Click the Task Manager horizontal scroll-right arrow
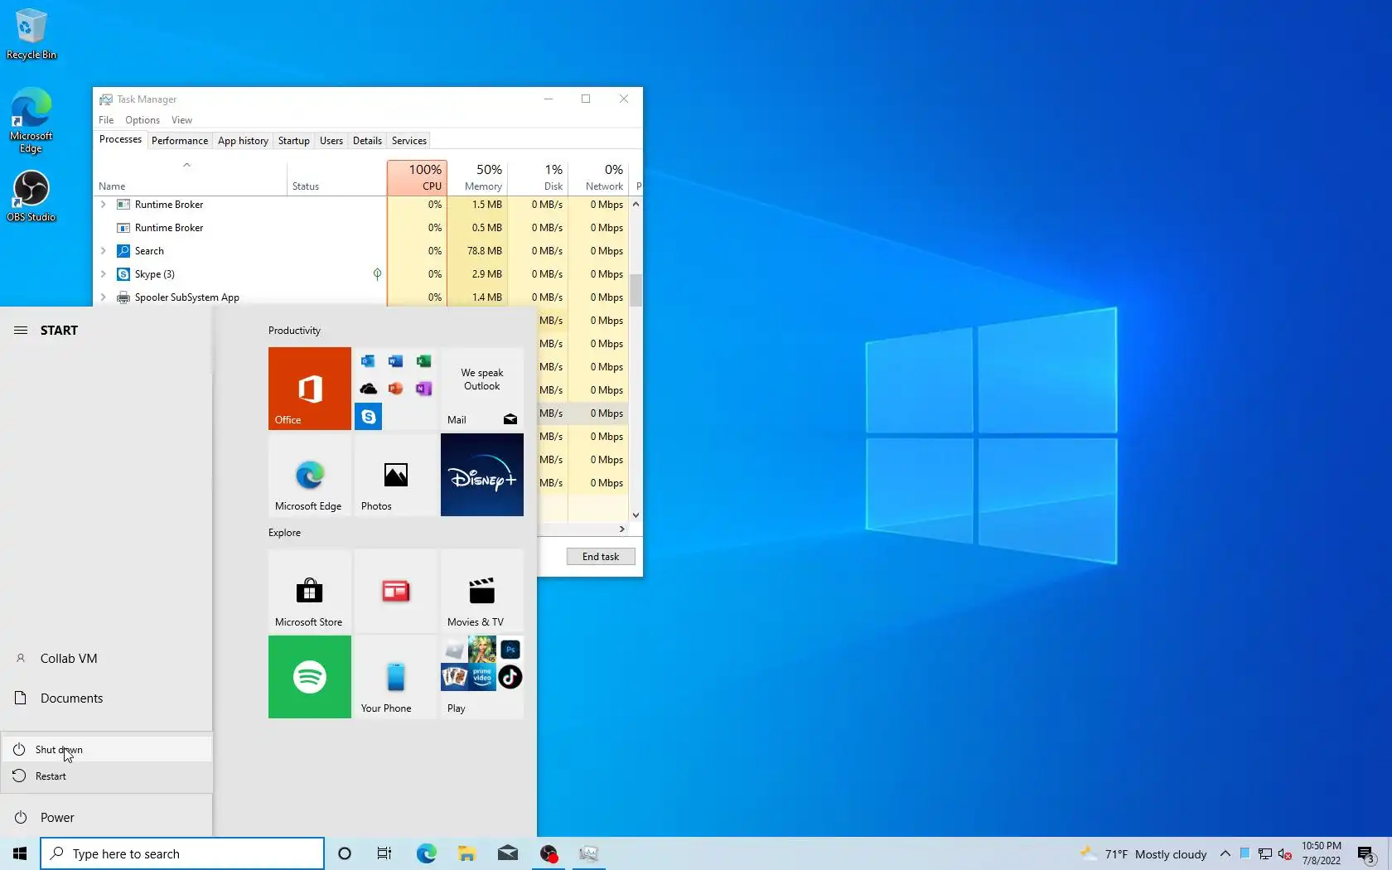The height and width of the screenshot is (870, 1392). [622, 529]
